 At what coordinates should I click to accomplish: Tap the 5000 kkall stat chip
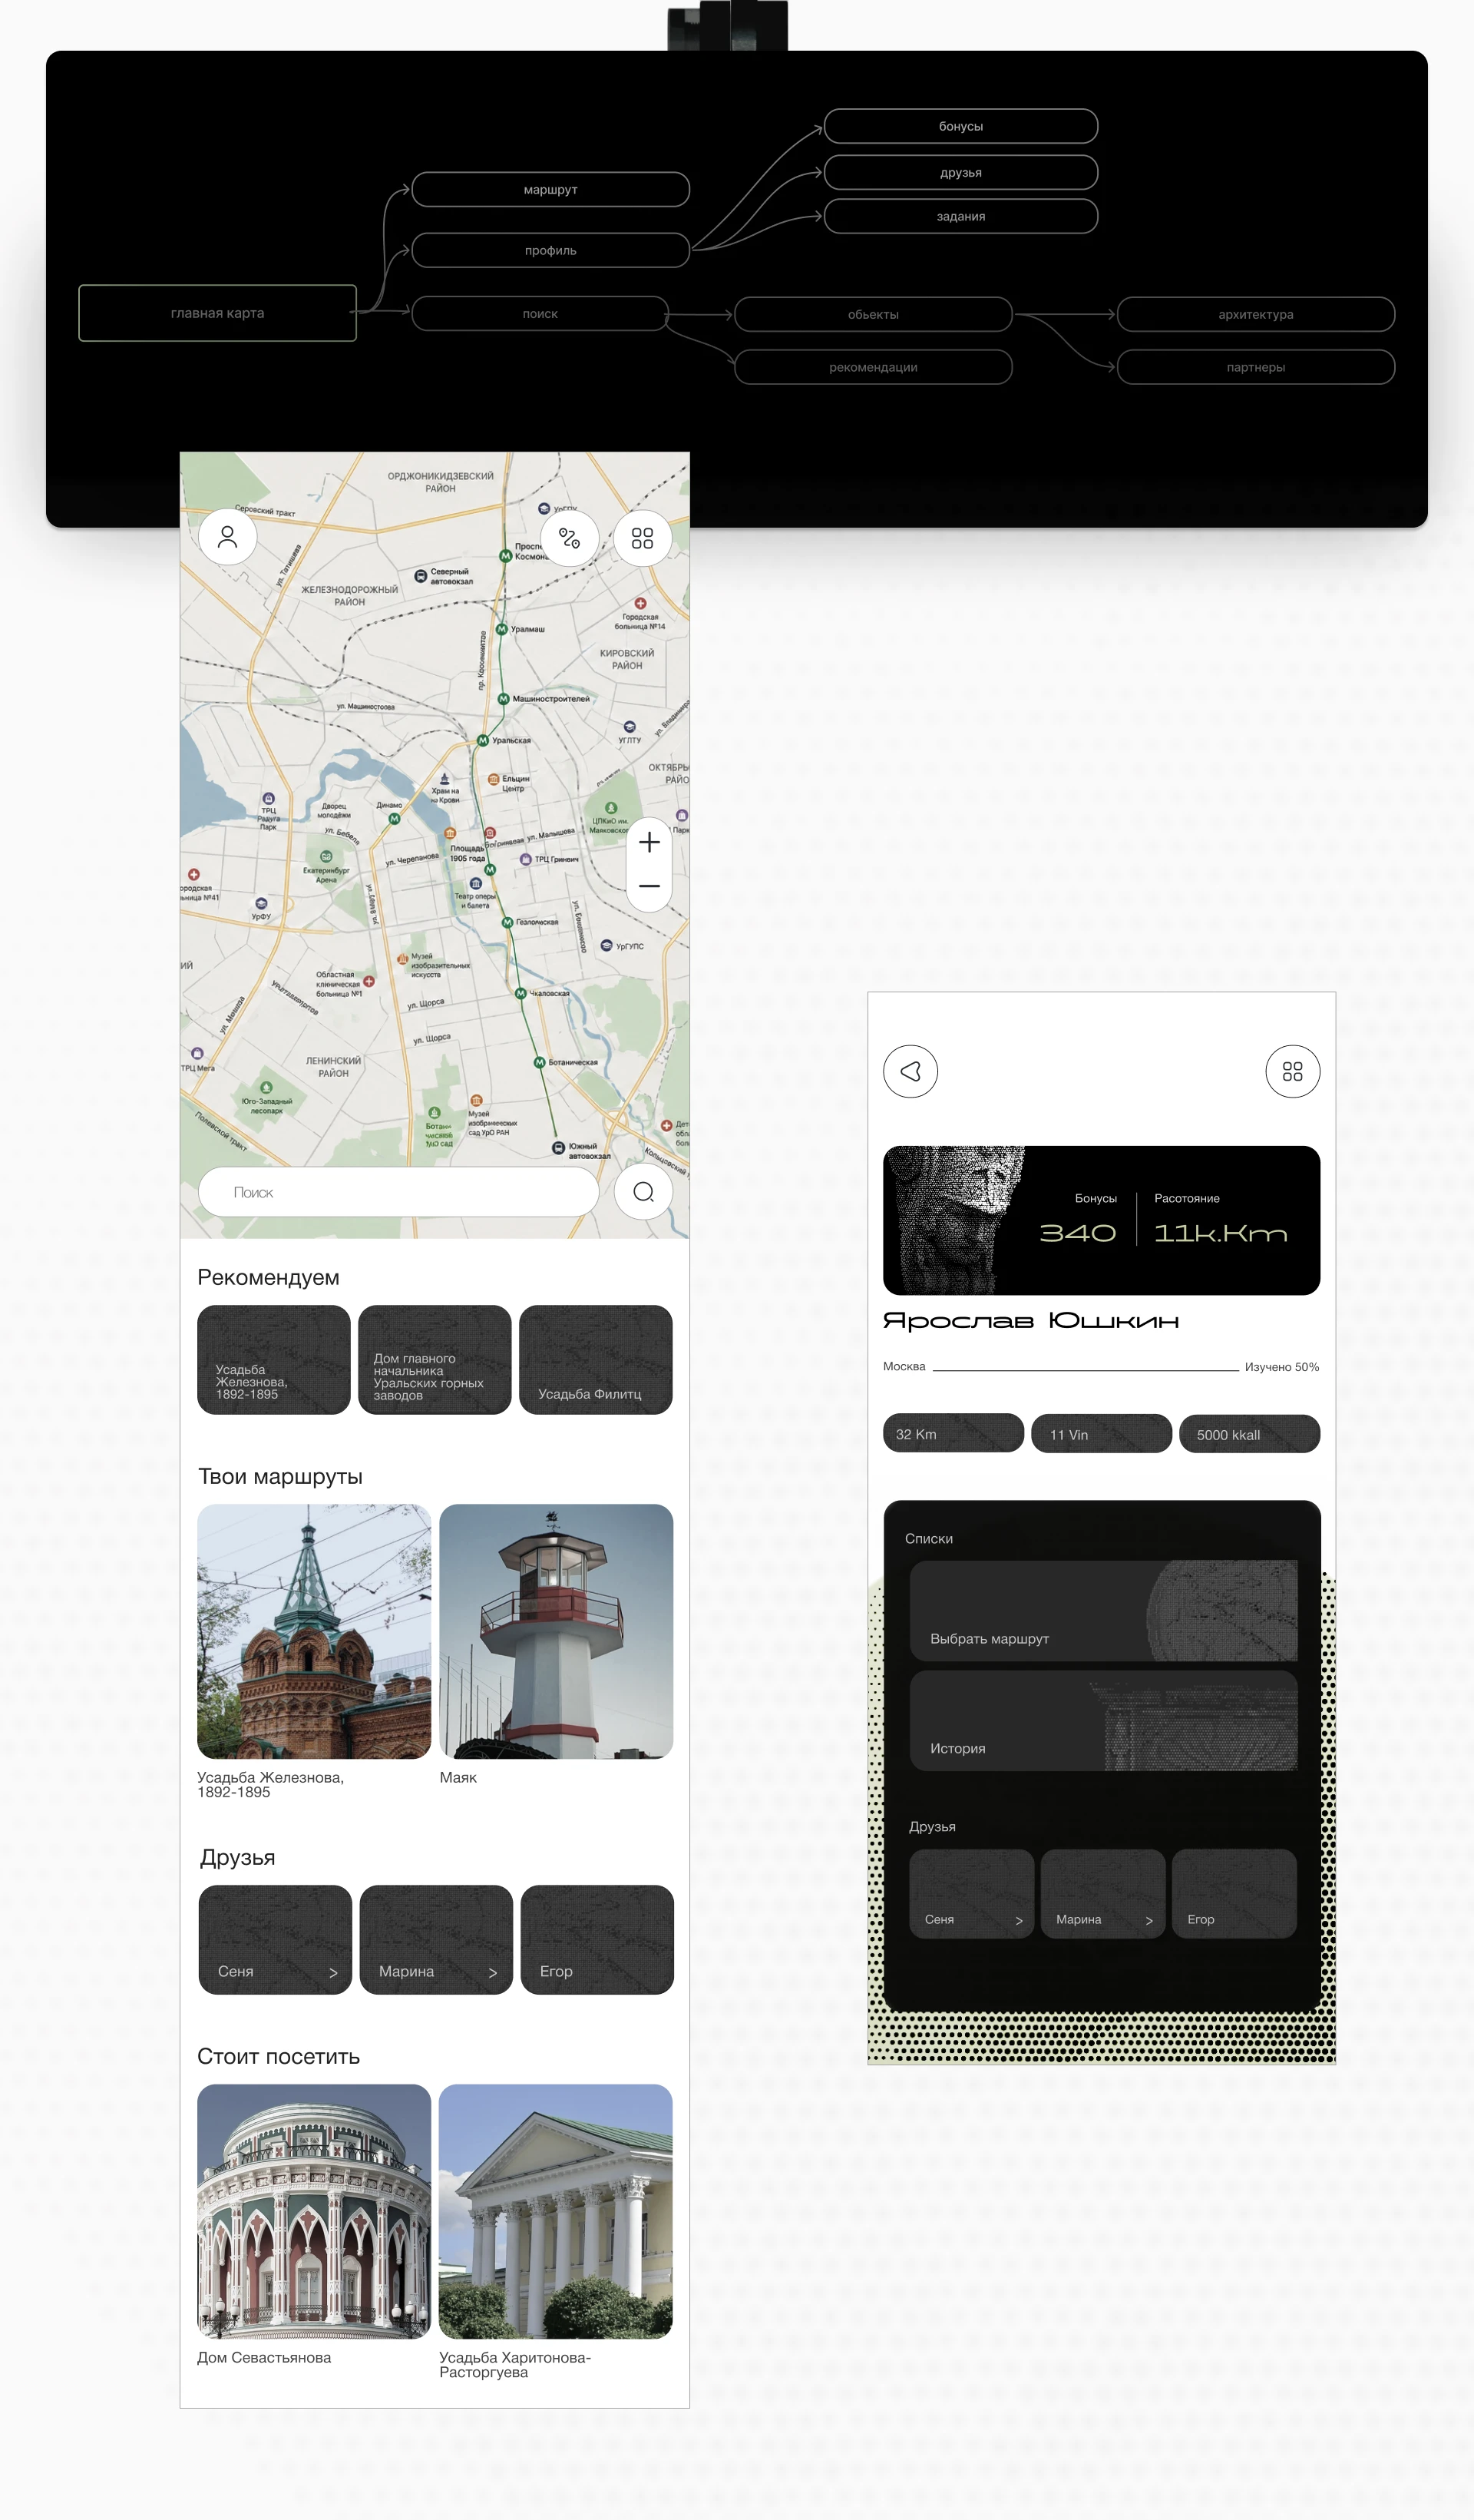(1249, 1434)
